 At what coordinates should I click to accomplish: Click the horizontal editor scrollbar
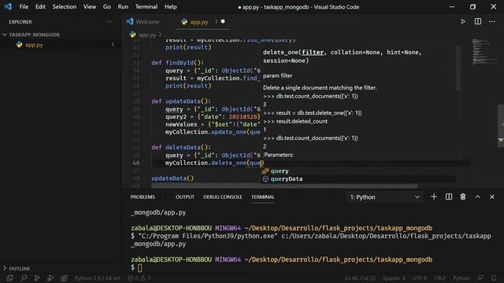coord(284,186)
